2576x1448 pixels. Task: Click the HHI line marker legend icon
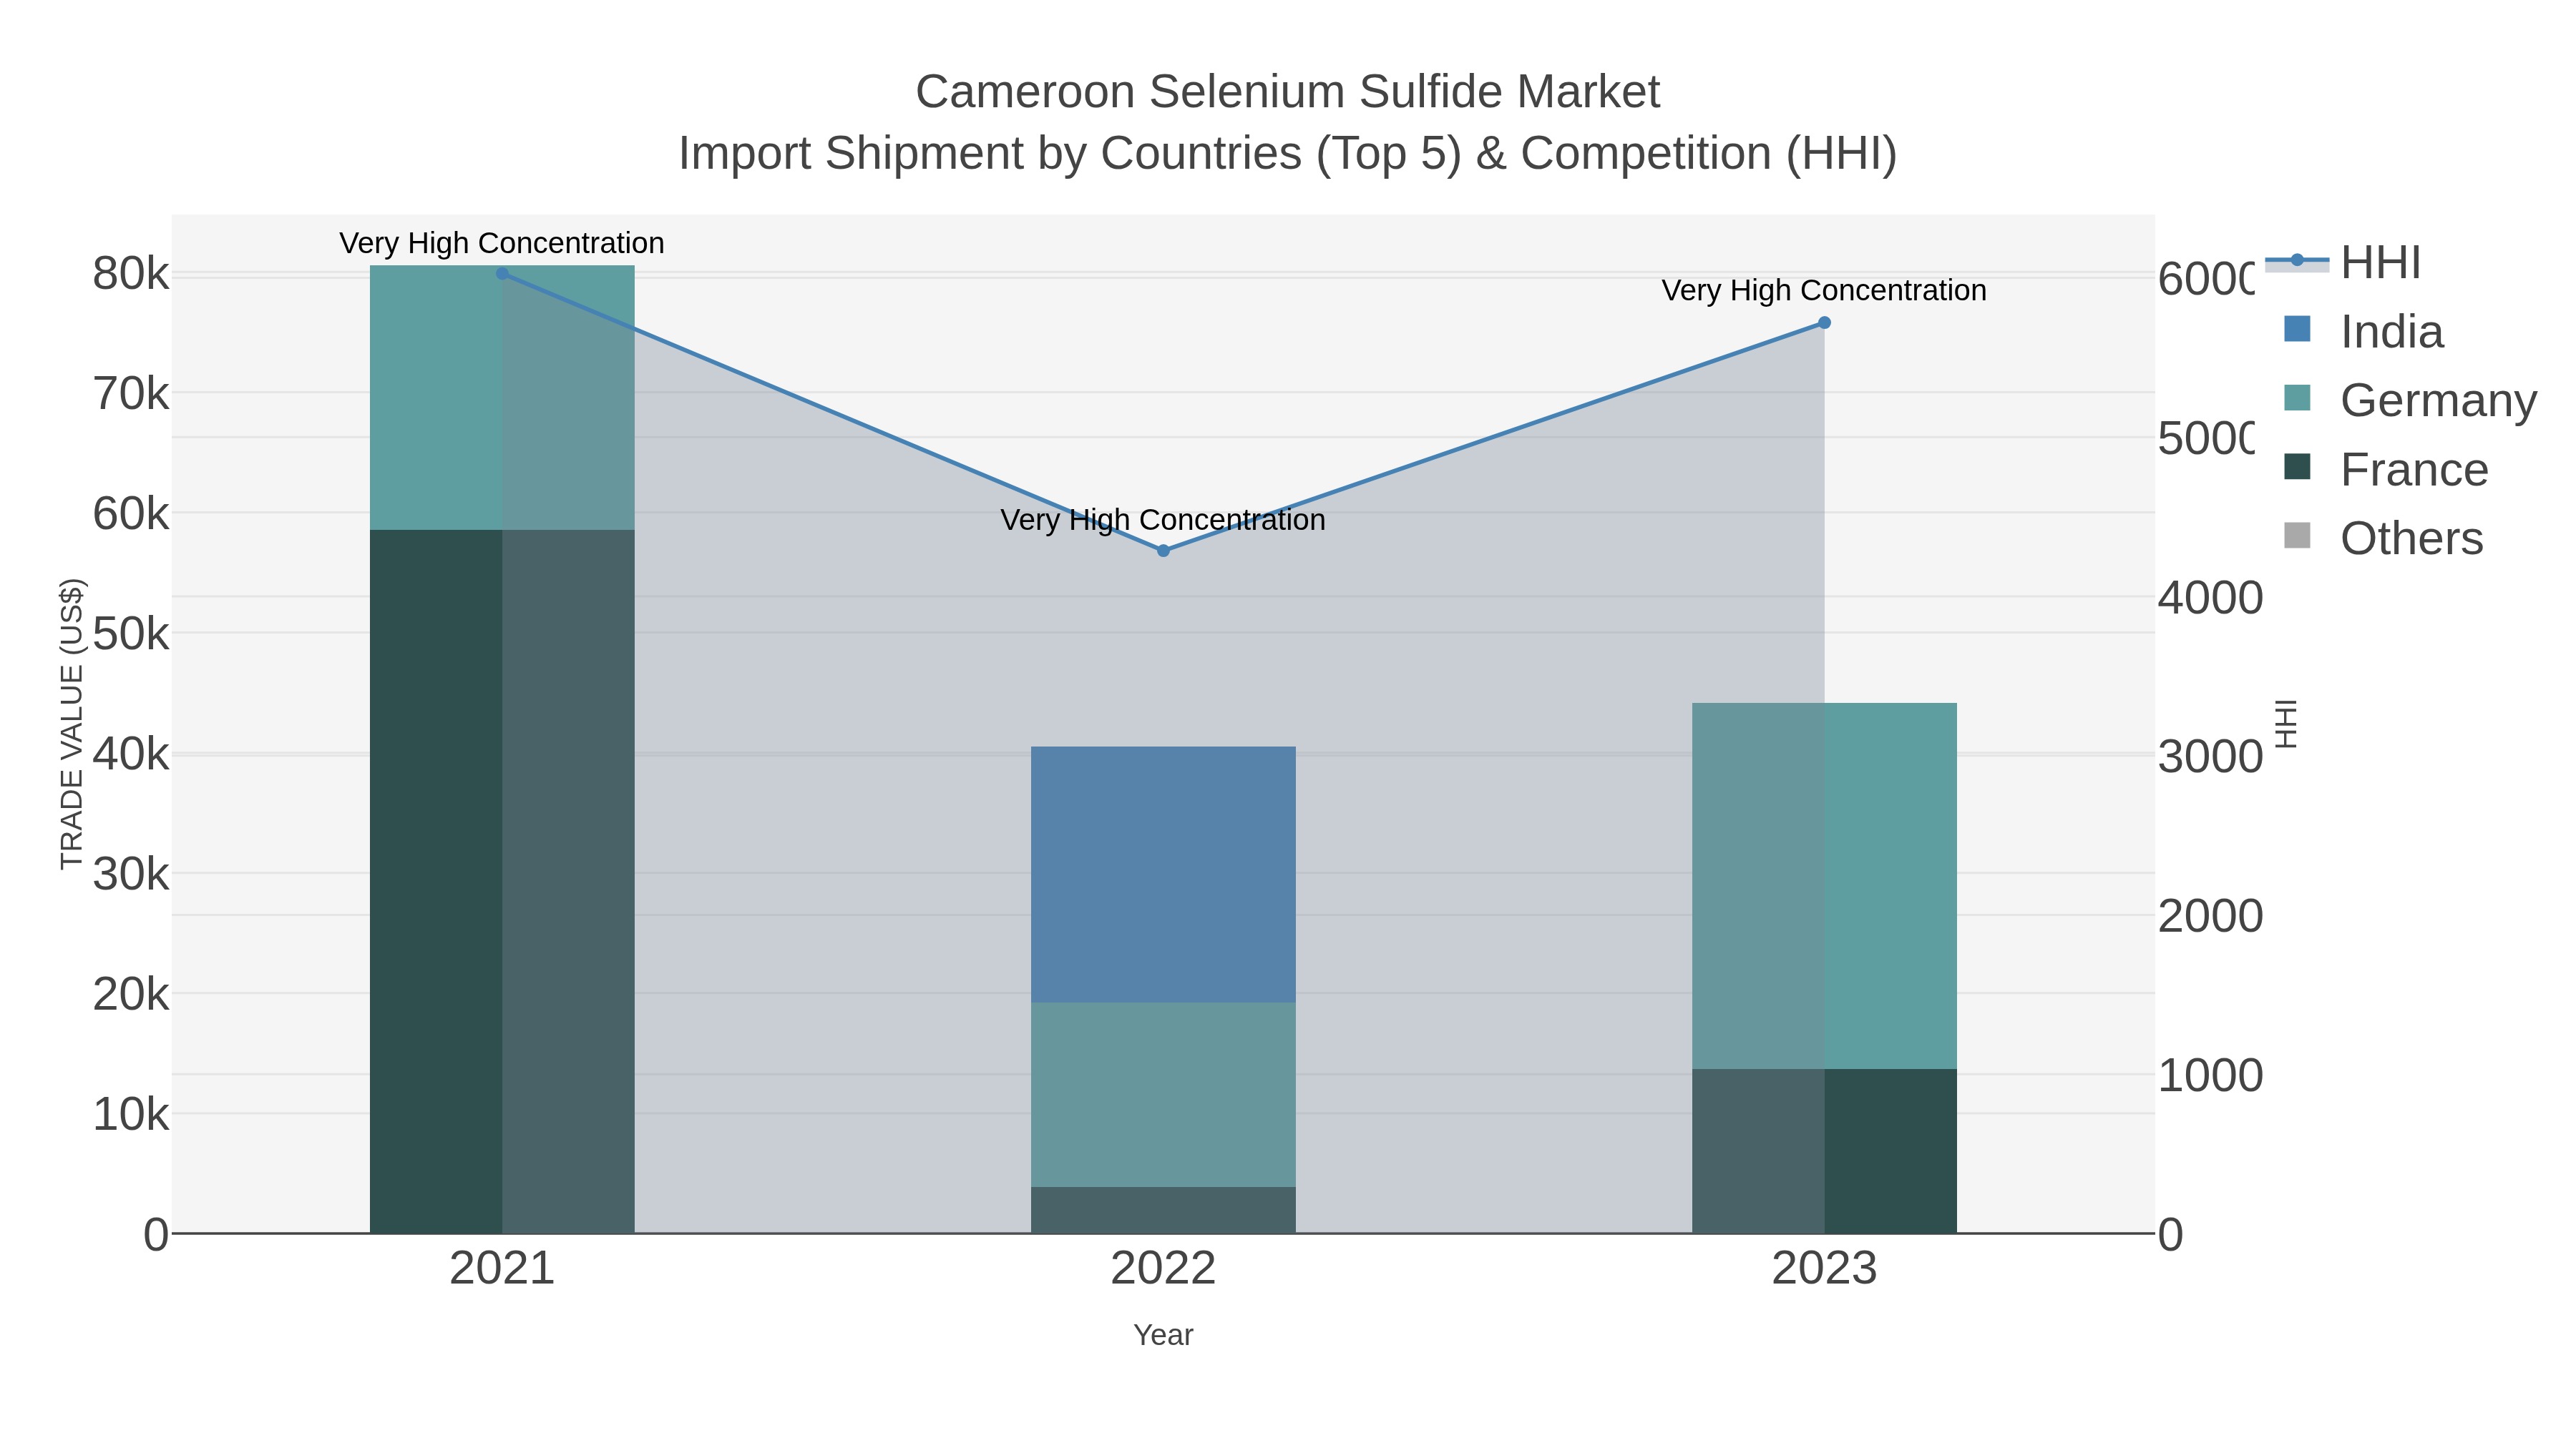point(2297,261)
